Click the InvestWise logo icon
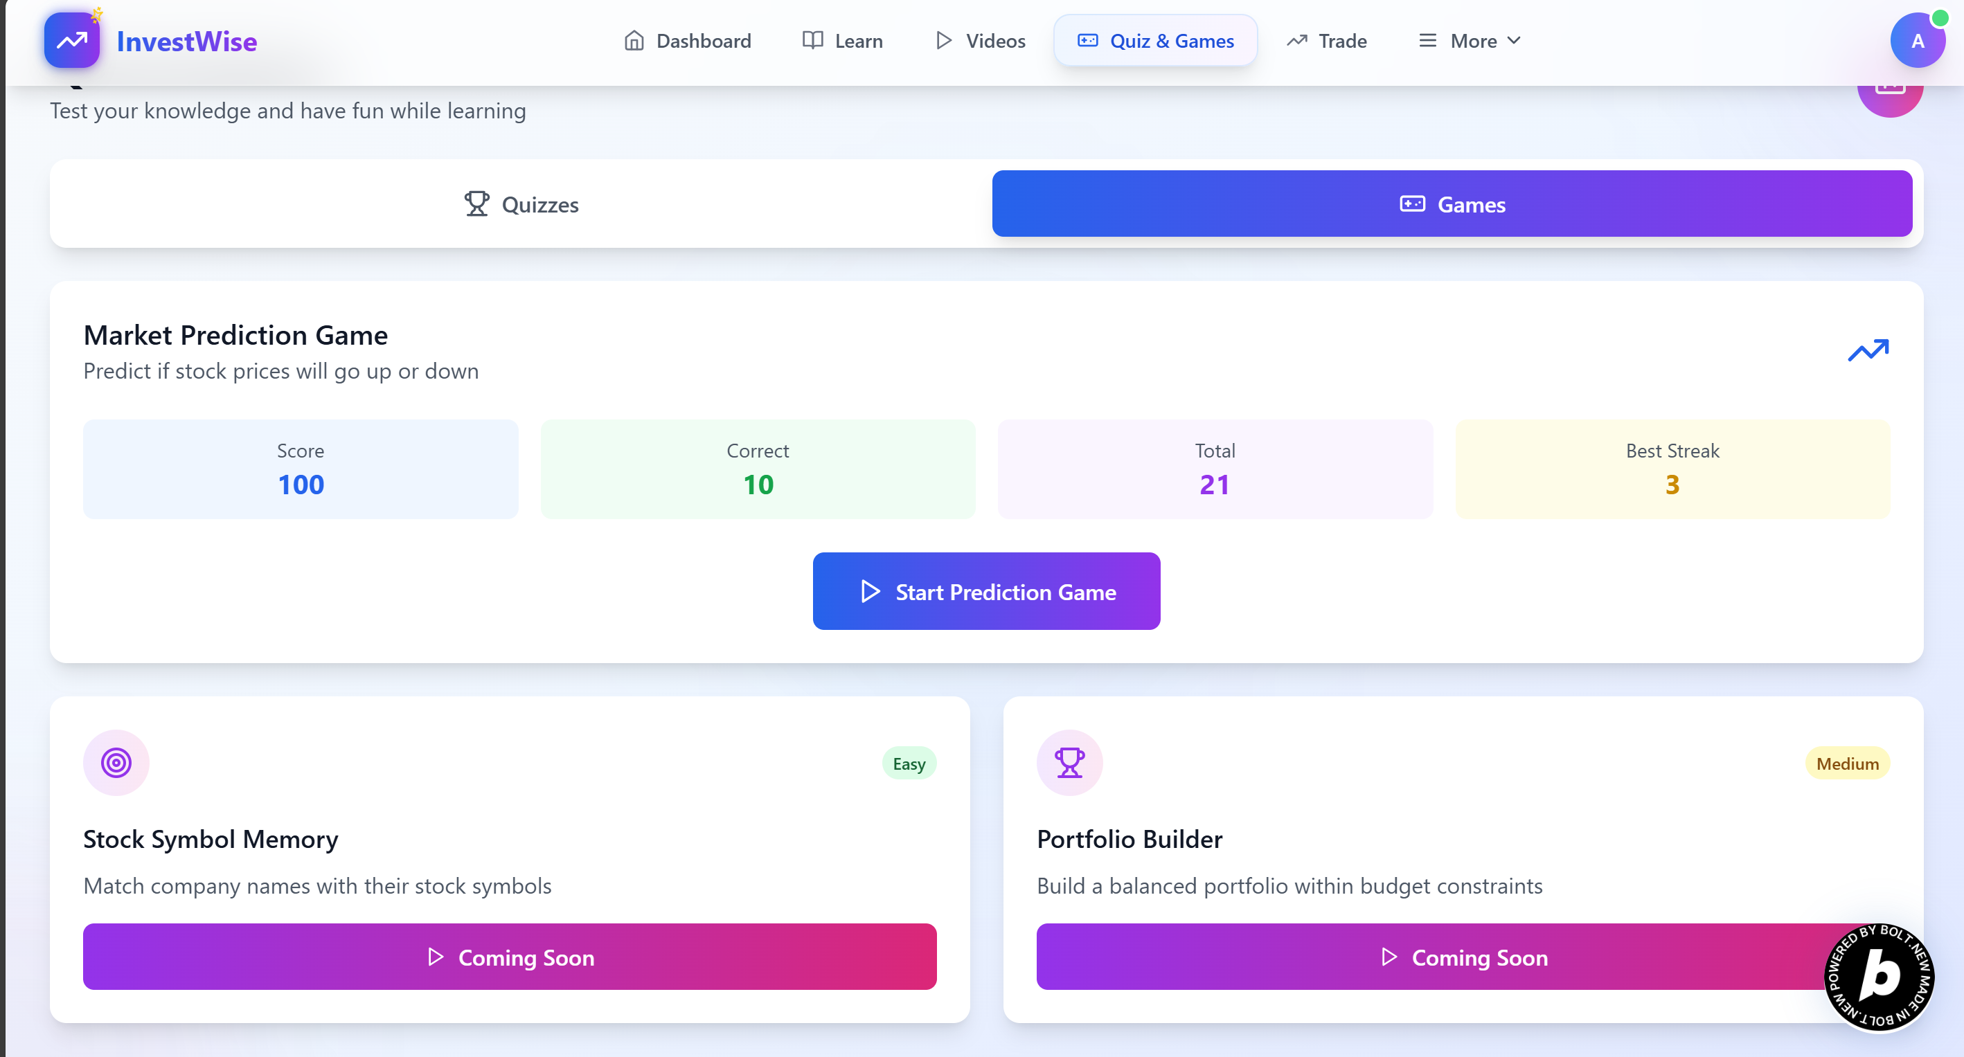1964x1057 pixels. (71, 40)
